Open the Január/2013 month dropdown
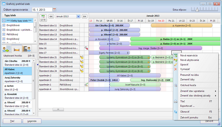 pos(79,16)
